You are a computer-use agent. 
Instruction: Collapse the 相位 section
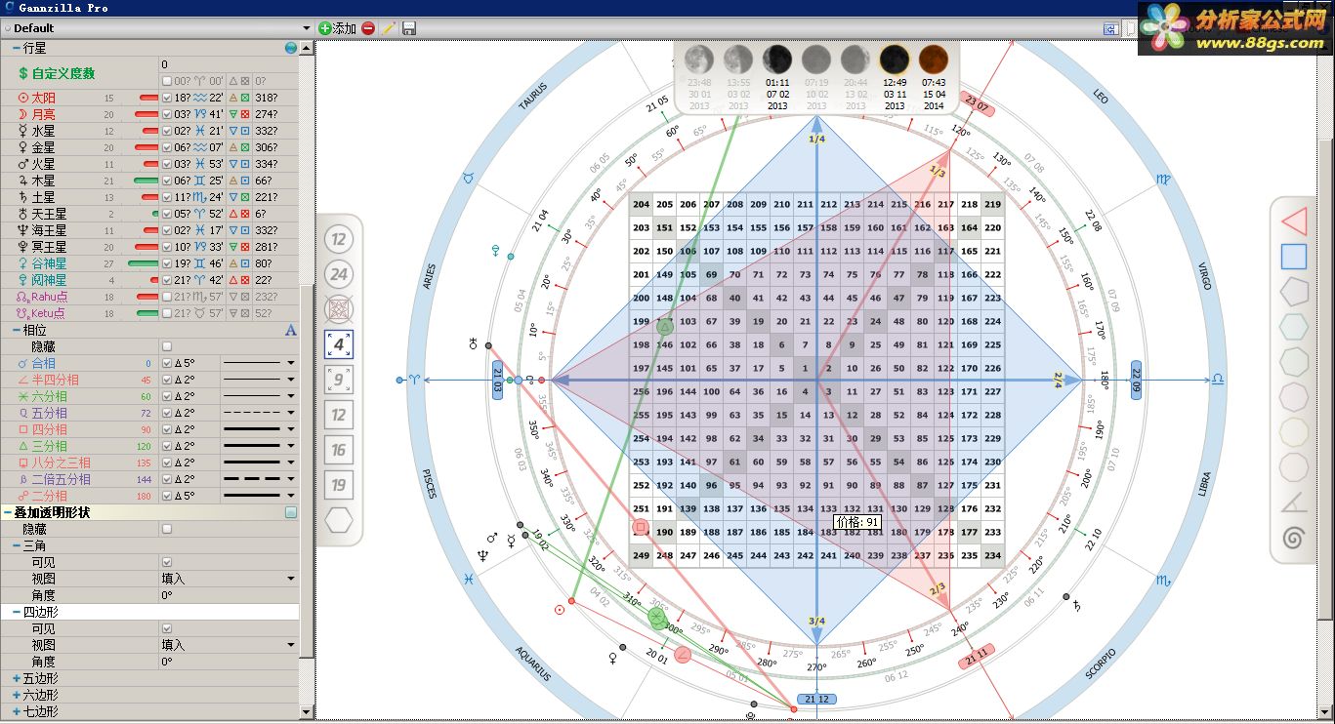click(16, 330)
